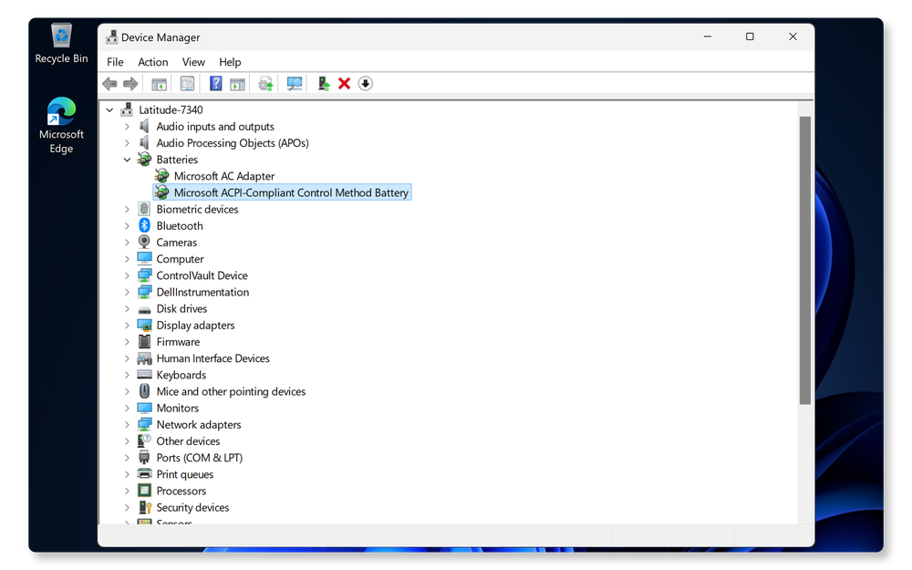Click the Device Manager title bar icon
The image size is (912, 570).
click(x=111, y=37)
